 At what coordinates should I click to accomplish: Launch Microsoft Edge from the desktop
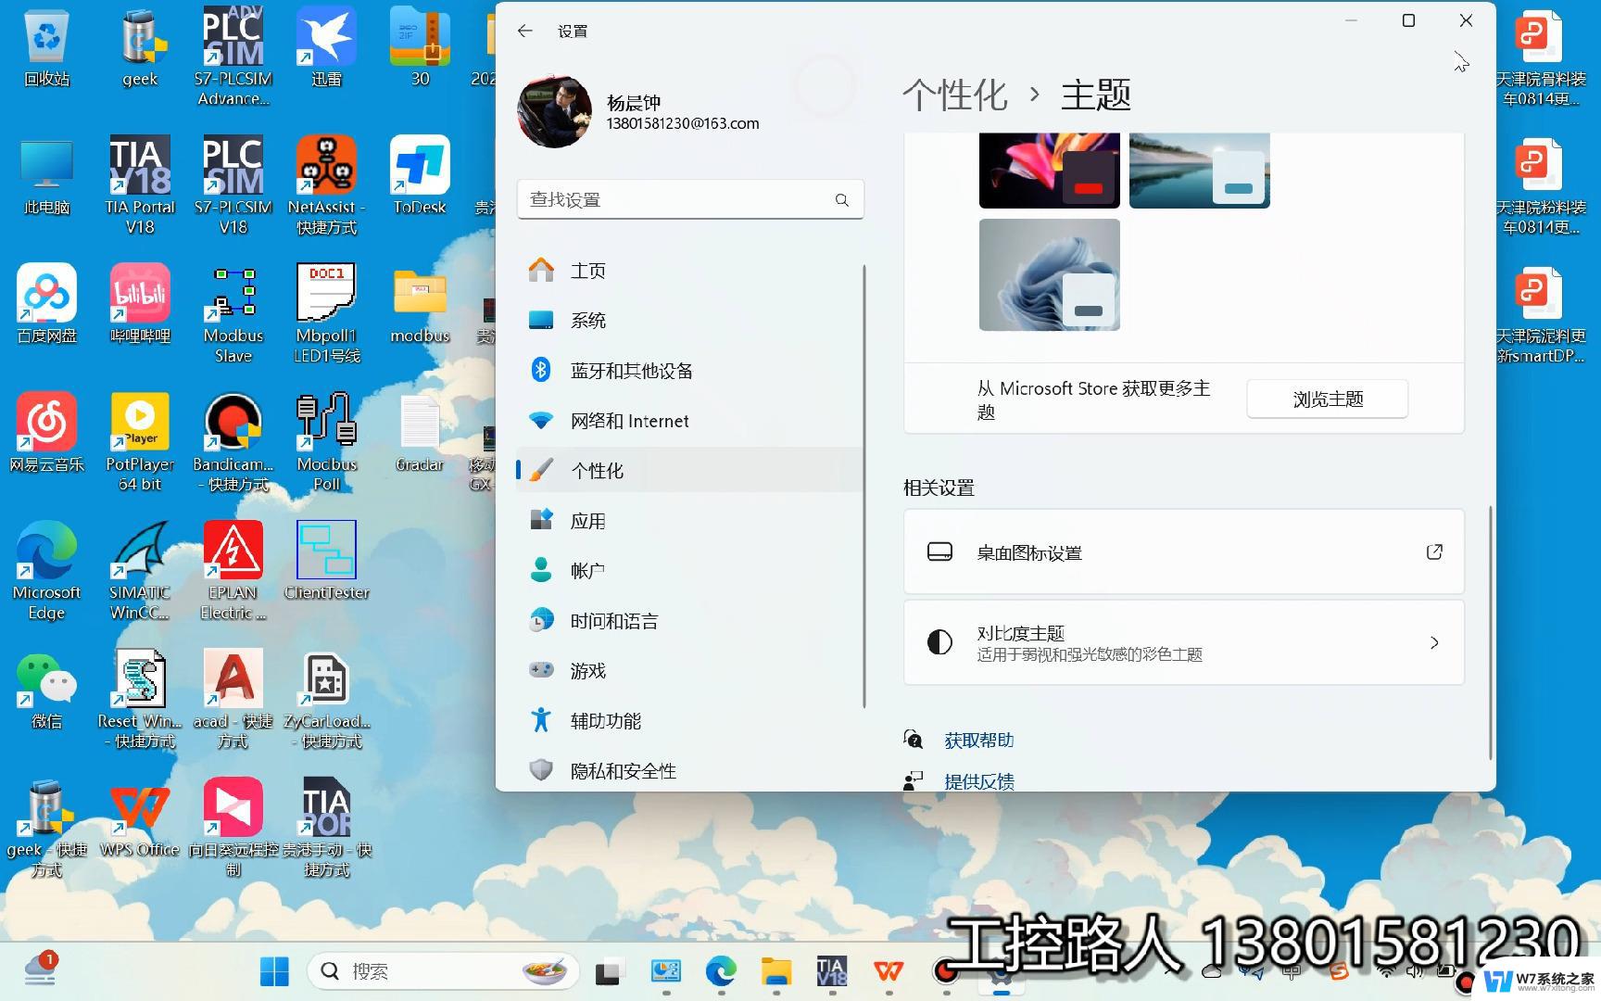[x=46, y=570]
